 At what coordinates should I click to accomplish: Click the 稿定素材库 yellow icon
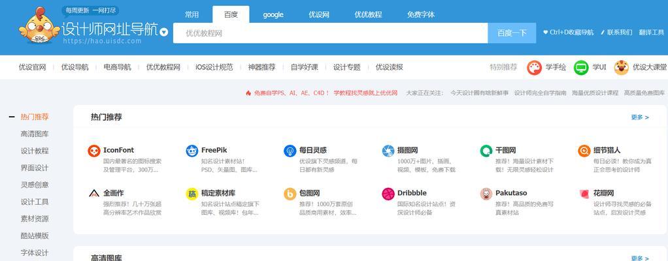pyautogui.click(x=192, y=193)
